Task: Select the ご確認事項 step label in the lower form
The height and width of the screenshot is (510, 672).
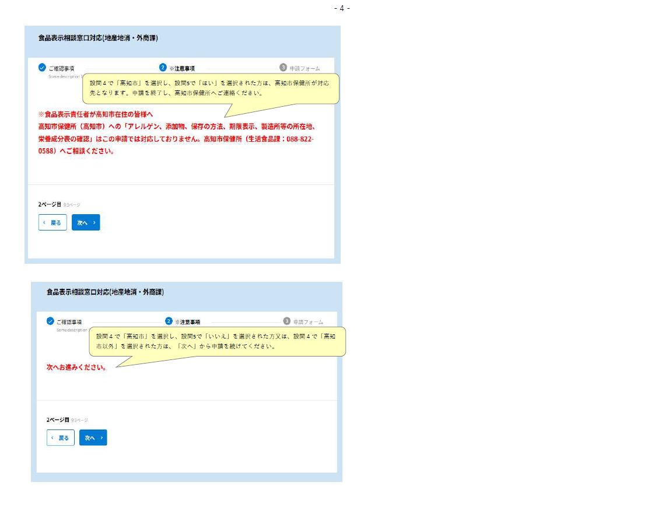Action: click(x=69, y=322)
